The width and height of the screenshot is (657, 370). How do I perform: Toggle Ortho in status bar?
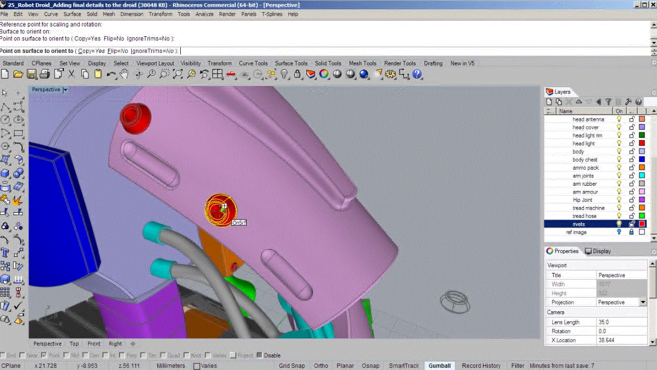[321, 366]
